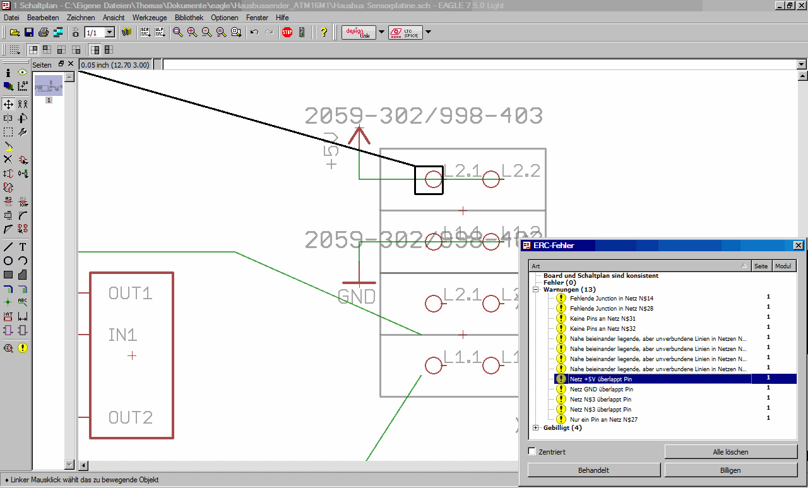The width and height of the screenshot is (808, 488).
Task: Click the Billigen button
Action: pos(730,470)
